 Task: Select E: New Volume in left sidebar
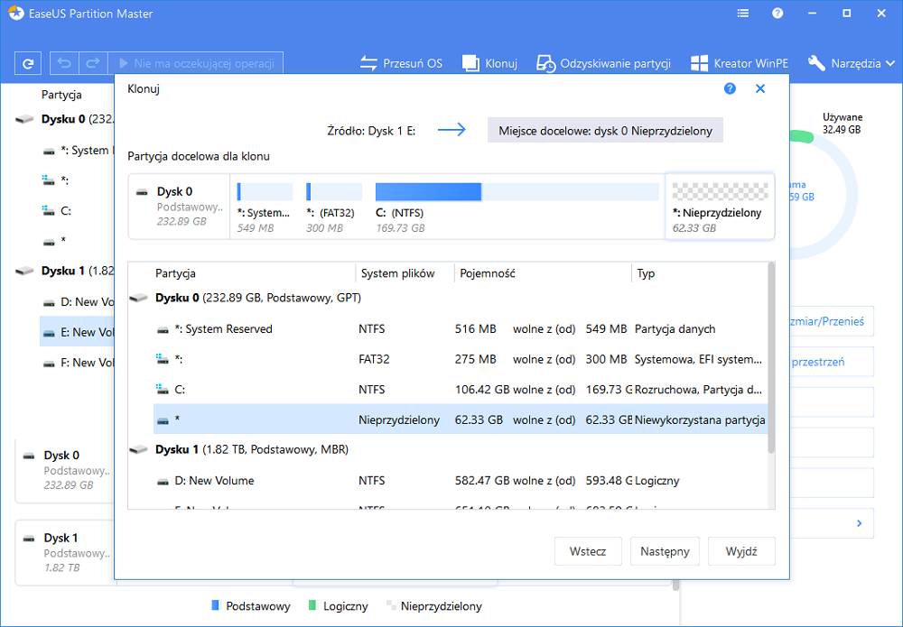[77, 333]
